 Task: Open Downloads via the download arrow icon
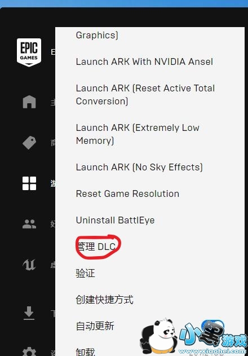[29, 313]
